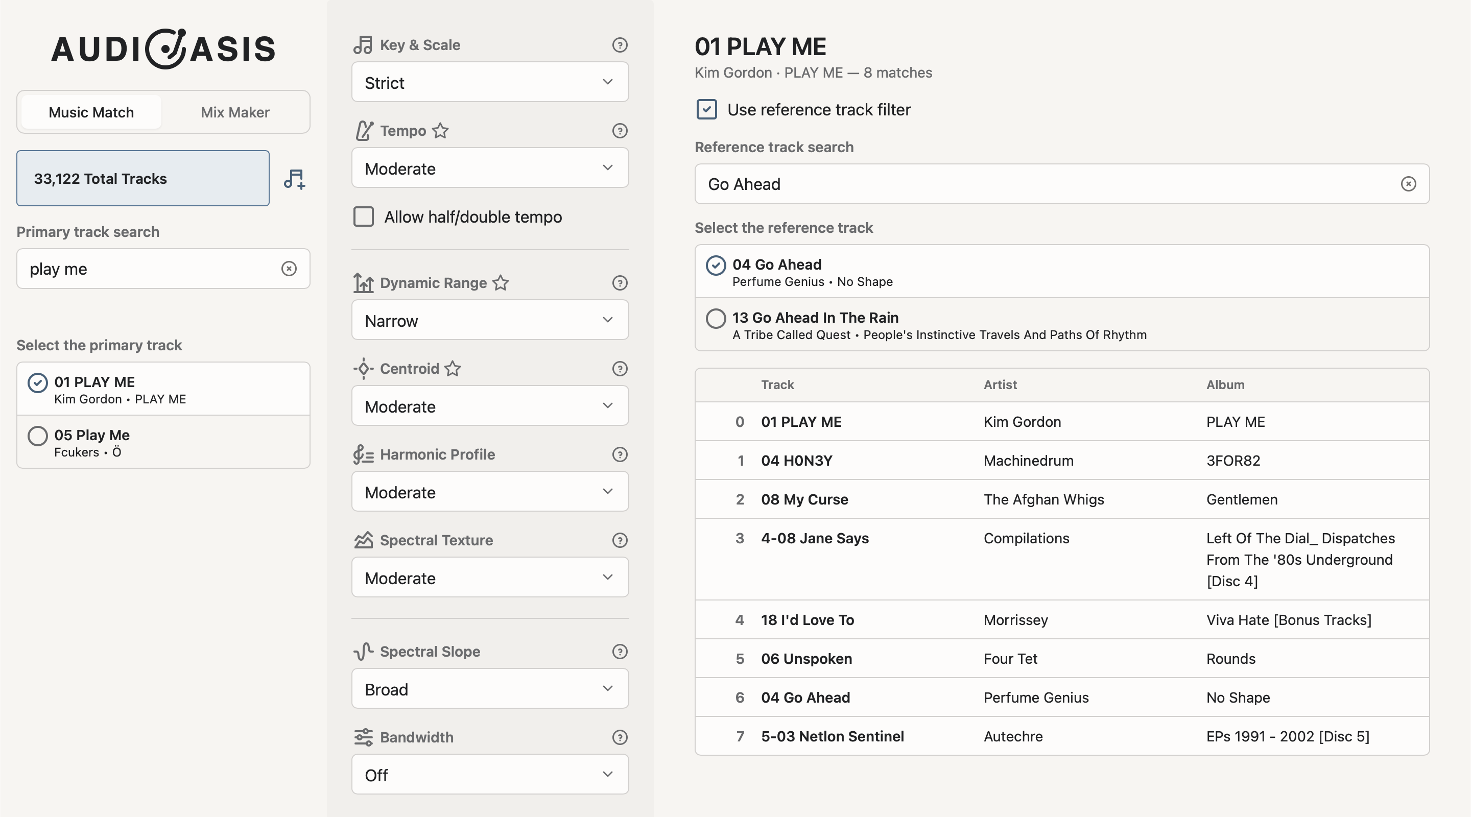The width and height of the screenshot is (1471, 817).
Task: Select the 5-03 Netlon Sentinel result
Action: 1061,736
